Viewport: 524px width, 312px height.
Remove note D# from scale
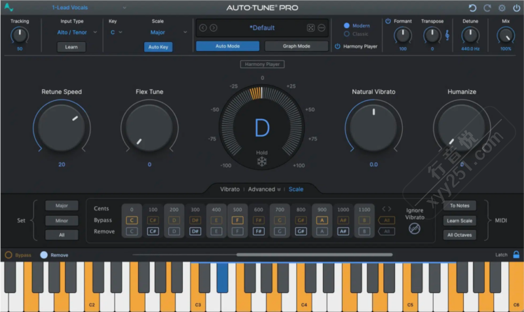pyautogui.click(x=195, y=232)
